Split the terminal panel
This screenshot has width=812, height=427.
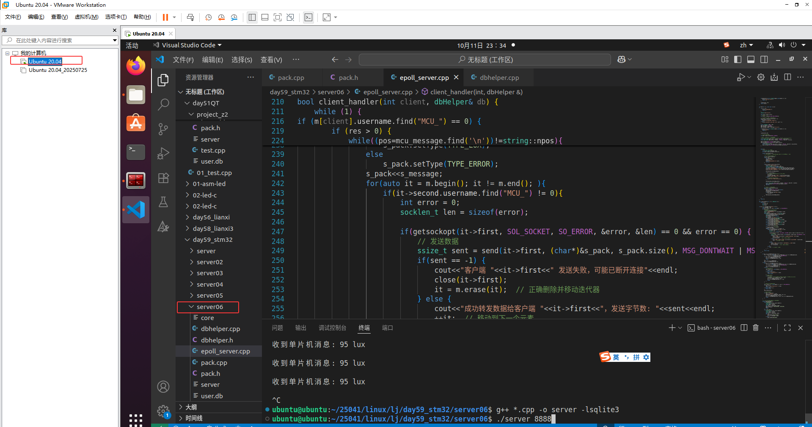(x=744, y=328)
